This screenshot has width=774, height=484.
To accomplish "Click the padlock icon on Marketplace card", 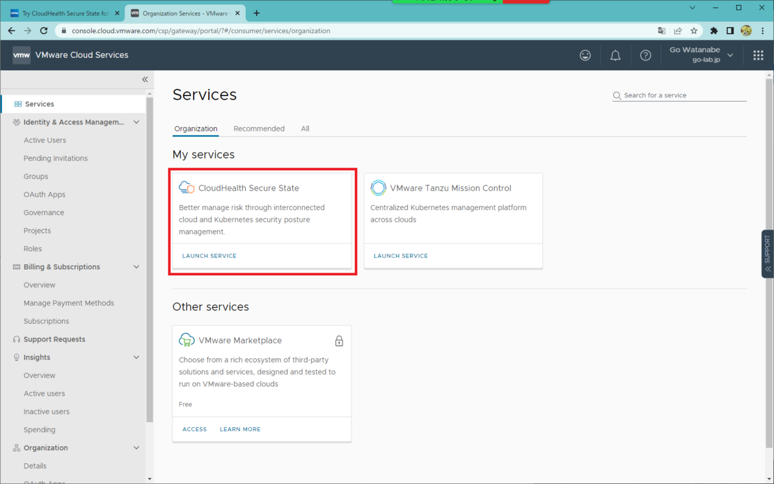I will pos(339,341).
